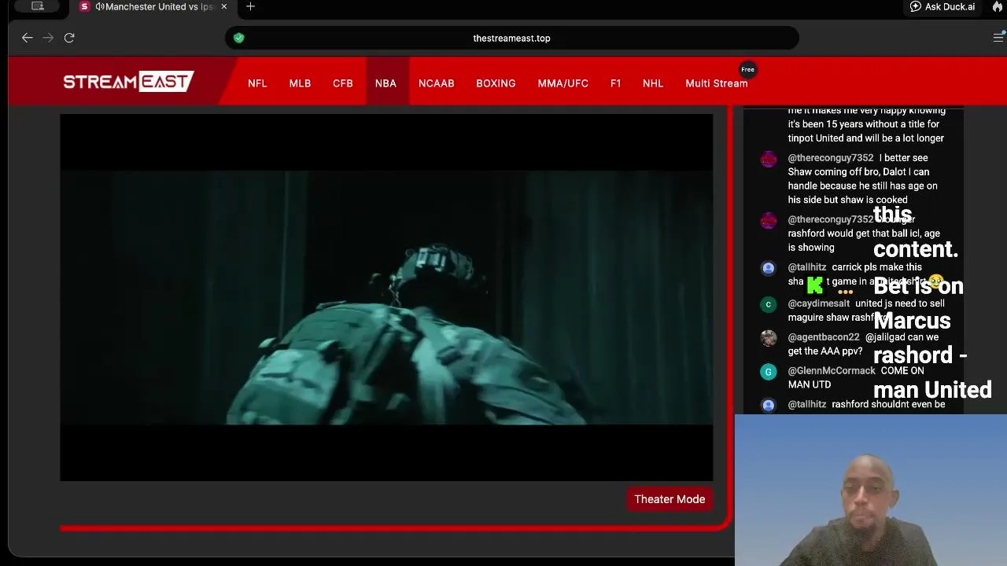Open the MMA/UFC section
Image resolution: width=1007 pixels, height=566 pixels.
(x=563, y=83)
